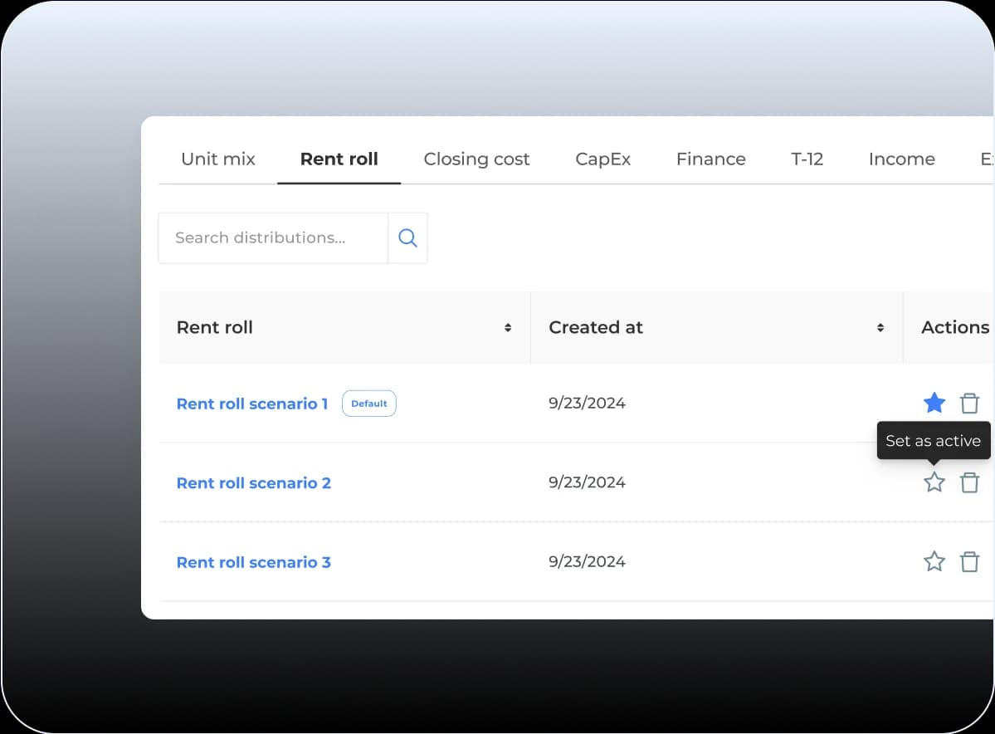Image resolution: width=995 pixels, height=734 pixels.
Task: Open the Finance tab
Action: coord(710,159)
